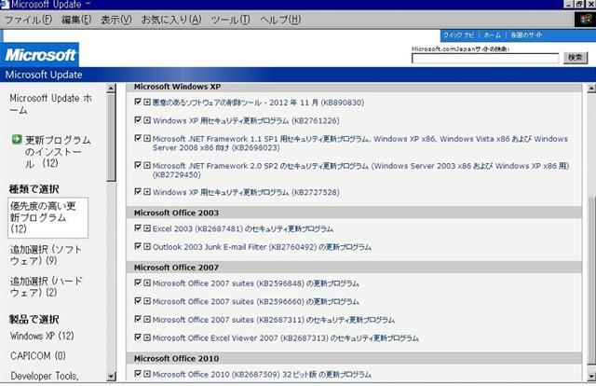Image resolution: width=596 pixels, height=386 pixels.
Task: Uncheck .NET Framework 2.0 SP2 update KB2729450
Action: (x=138, y=165)
